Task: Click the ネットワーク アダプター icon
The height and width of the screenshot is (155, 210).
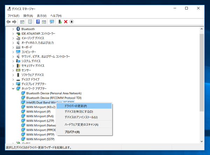Action: tap(18, 88)
